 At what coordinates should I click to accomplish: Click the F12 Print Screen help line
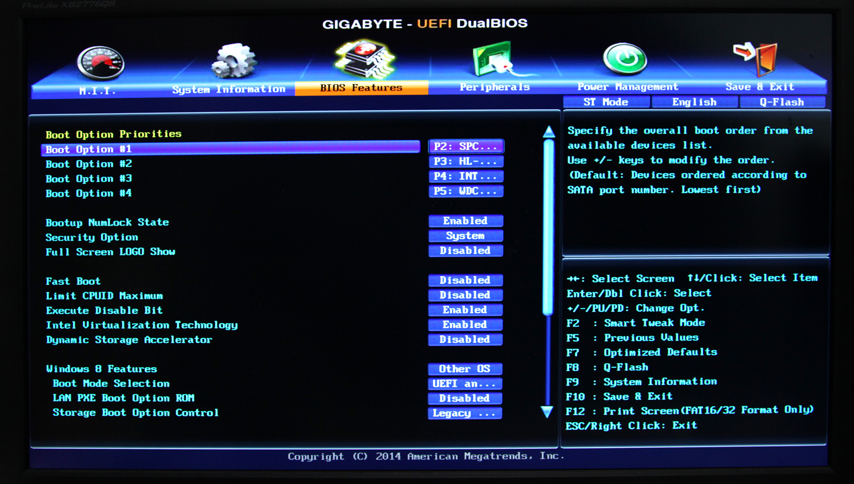689,411
